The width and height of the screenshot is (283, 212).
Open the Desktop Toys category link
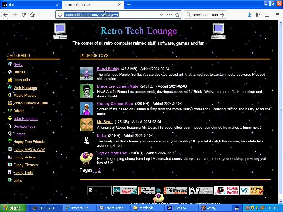pos(24,126)
